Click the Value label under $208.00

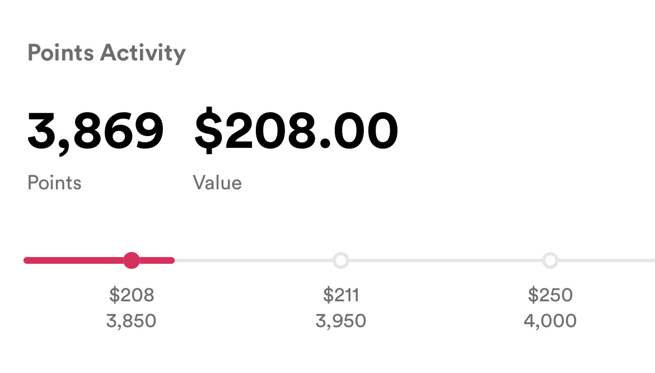(x=217, y=183)
